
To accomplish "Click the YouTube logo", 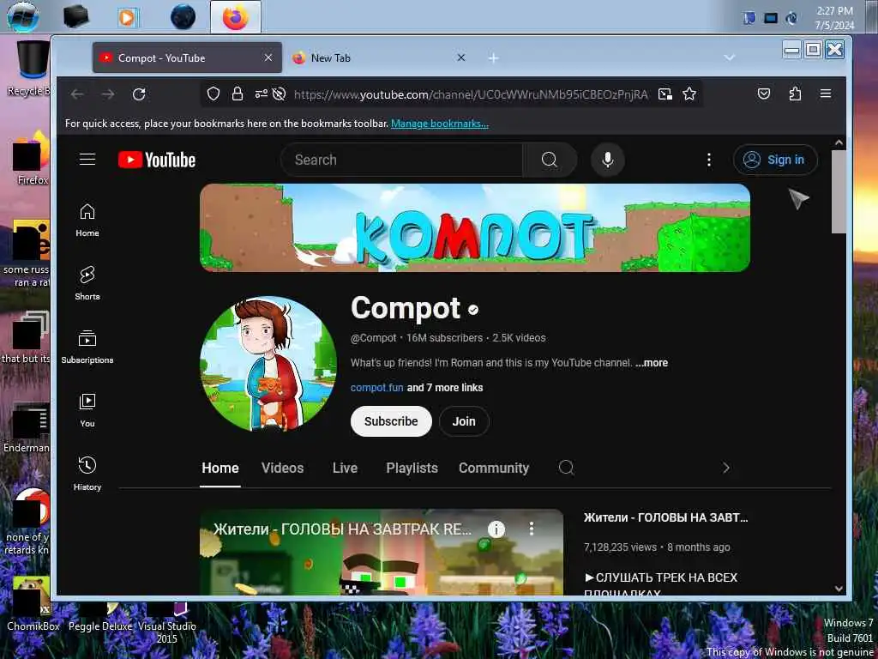I will click(x=157, y=160).
